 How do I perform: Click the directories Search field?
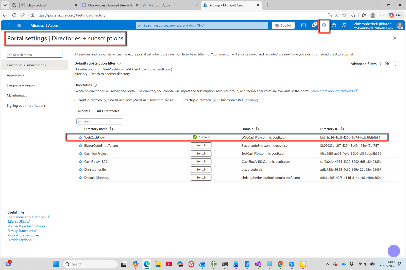99,121
